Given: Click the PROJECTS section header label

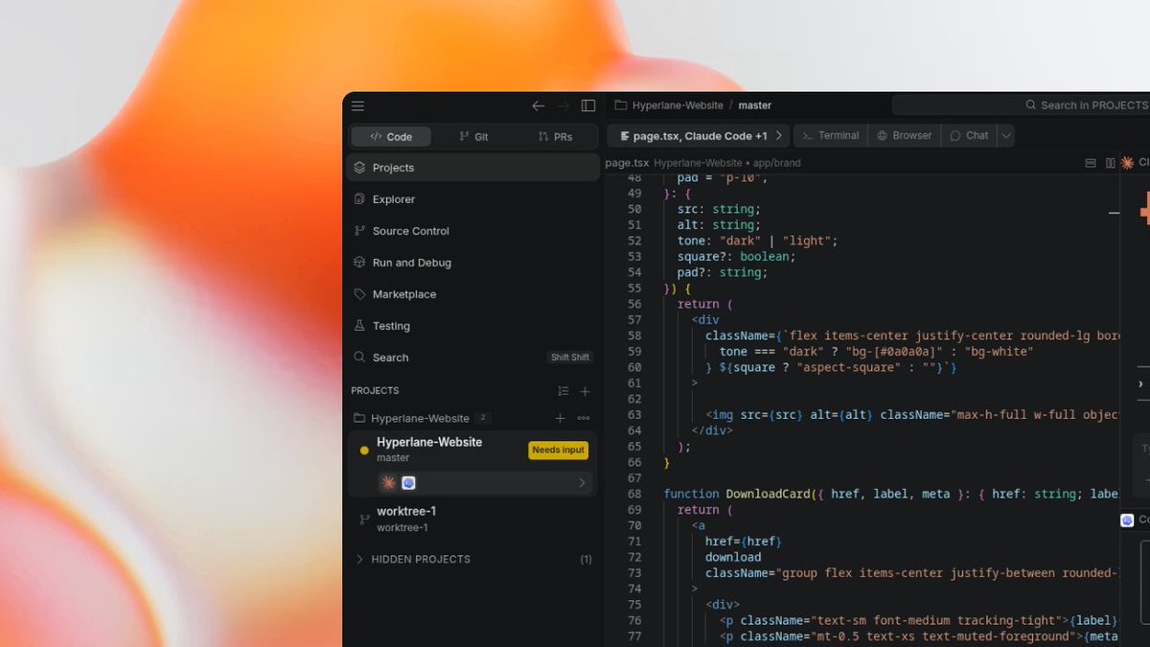Looking at the screenshot, I should click(375, 391).
